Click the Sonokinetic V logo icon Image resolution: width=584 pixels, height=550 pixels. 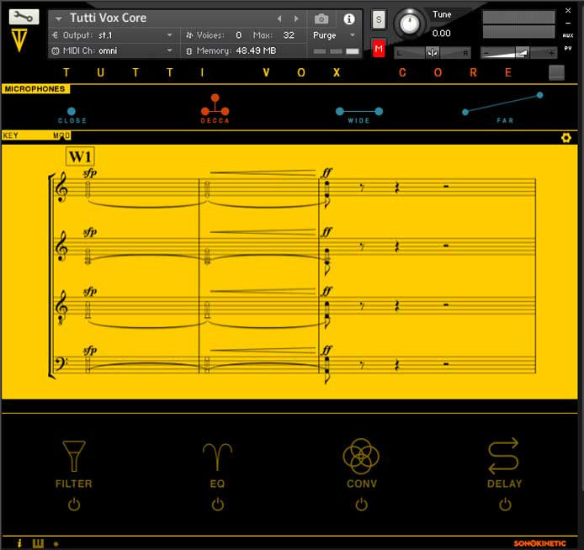pyautogui.click(x=19, y=40)
